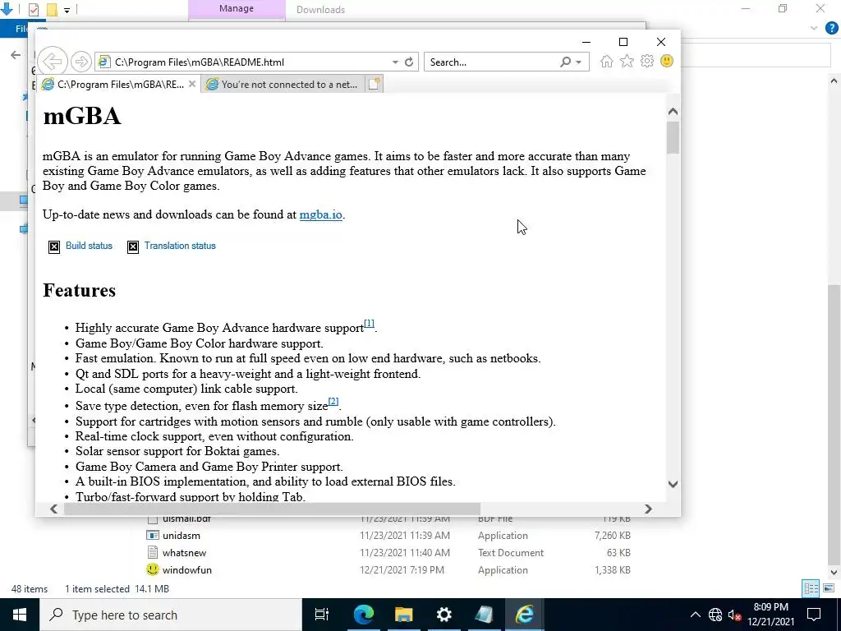This screenshot has height=631, width=841.
Task: Open favorites star menu
Action: (627, 61)
